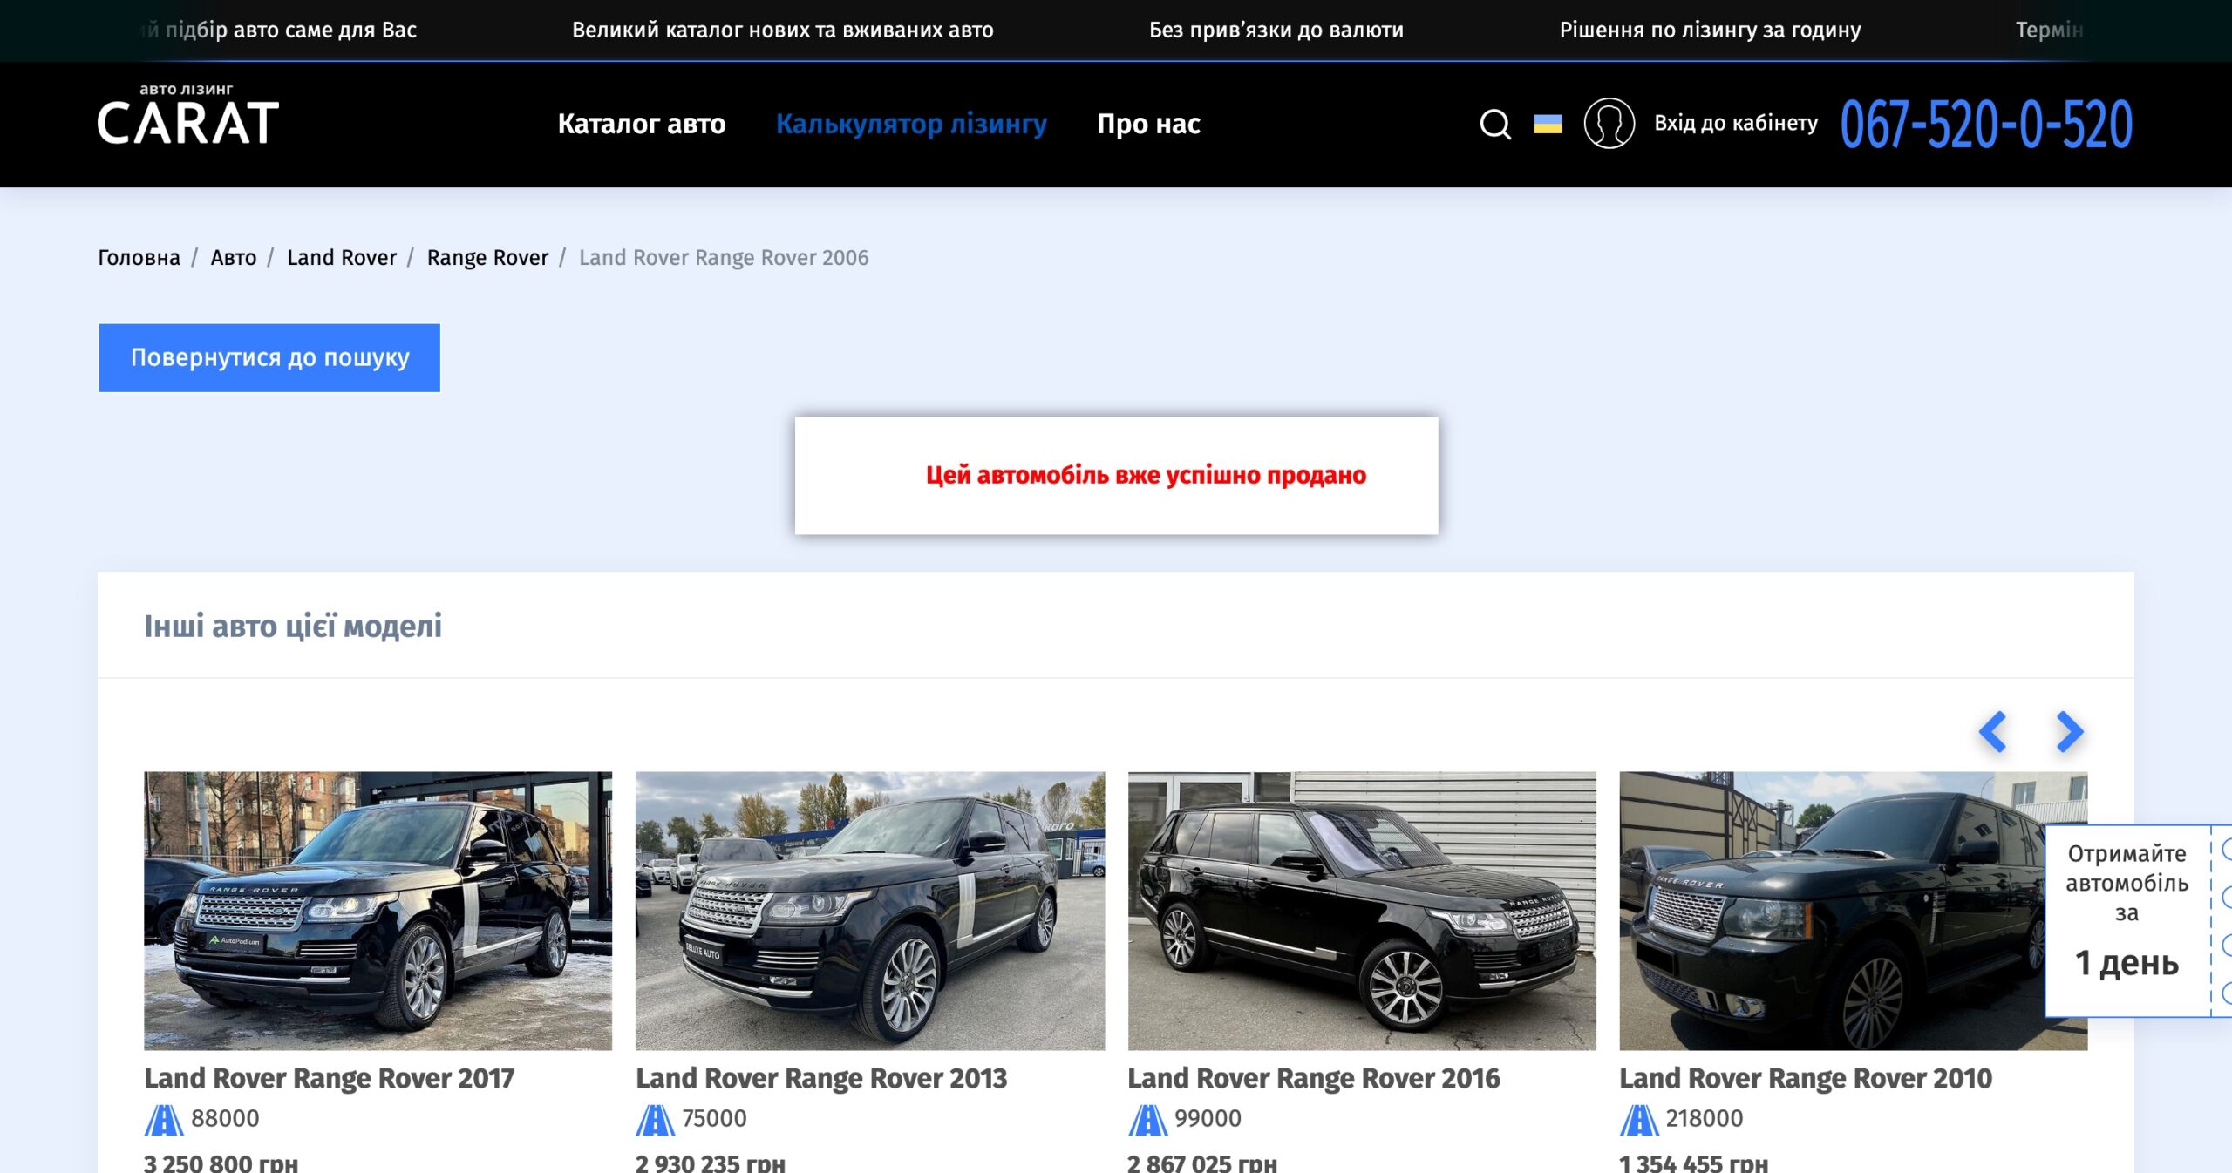
Task: Go to Range Rover breadcrumb
Action: click(x=487, y=257)
